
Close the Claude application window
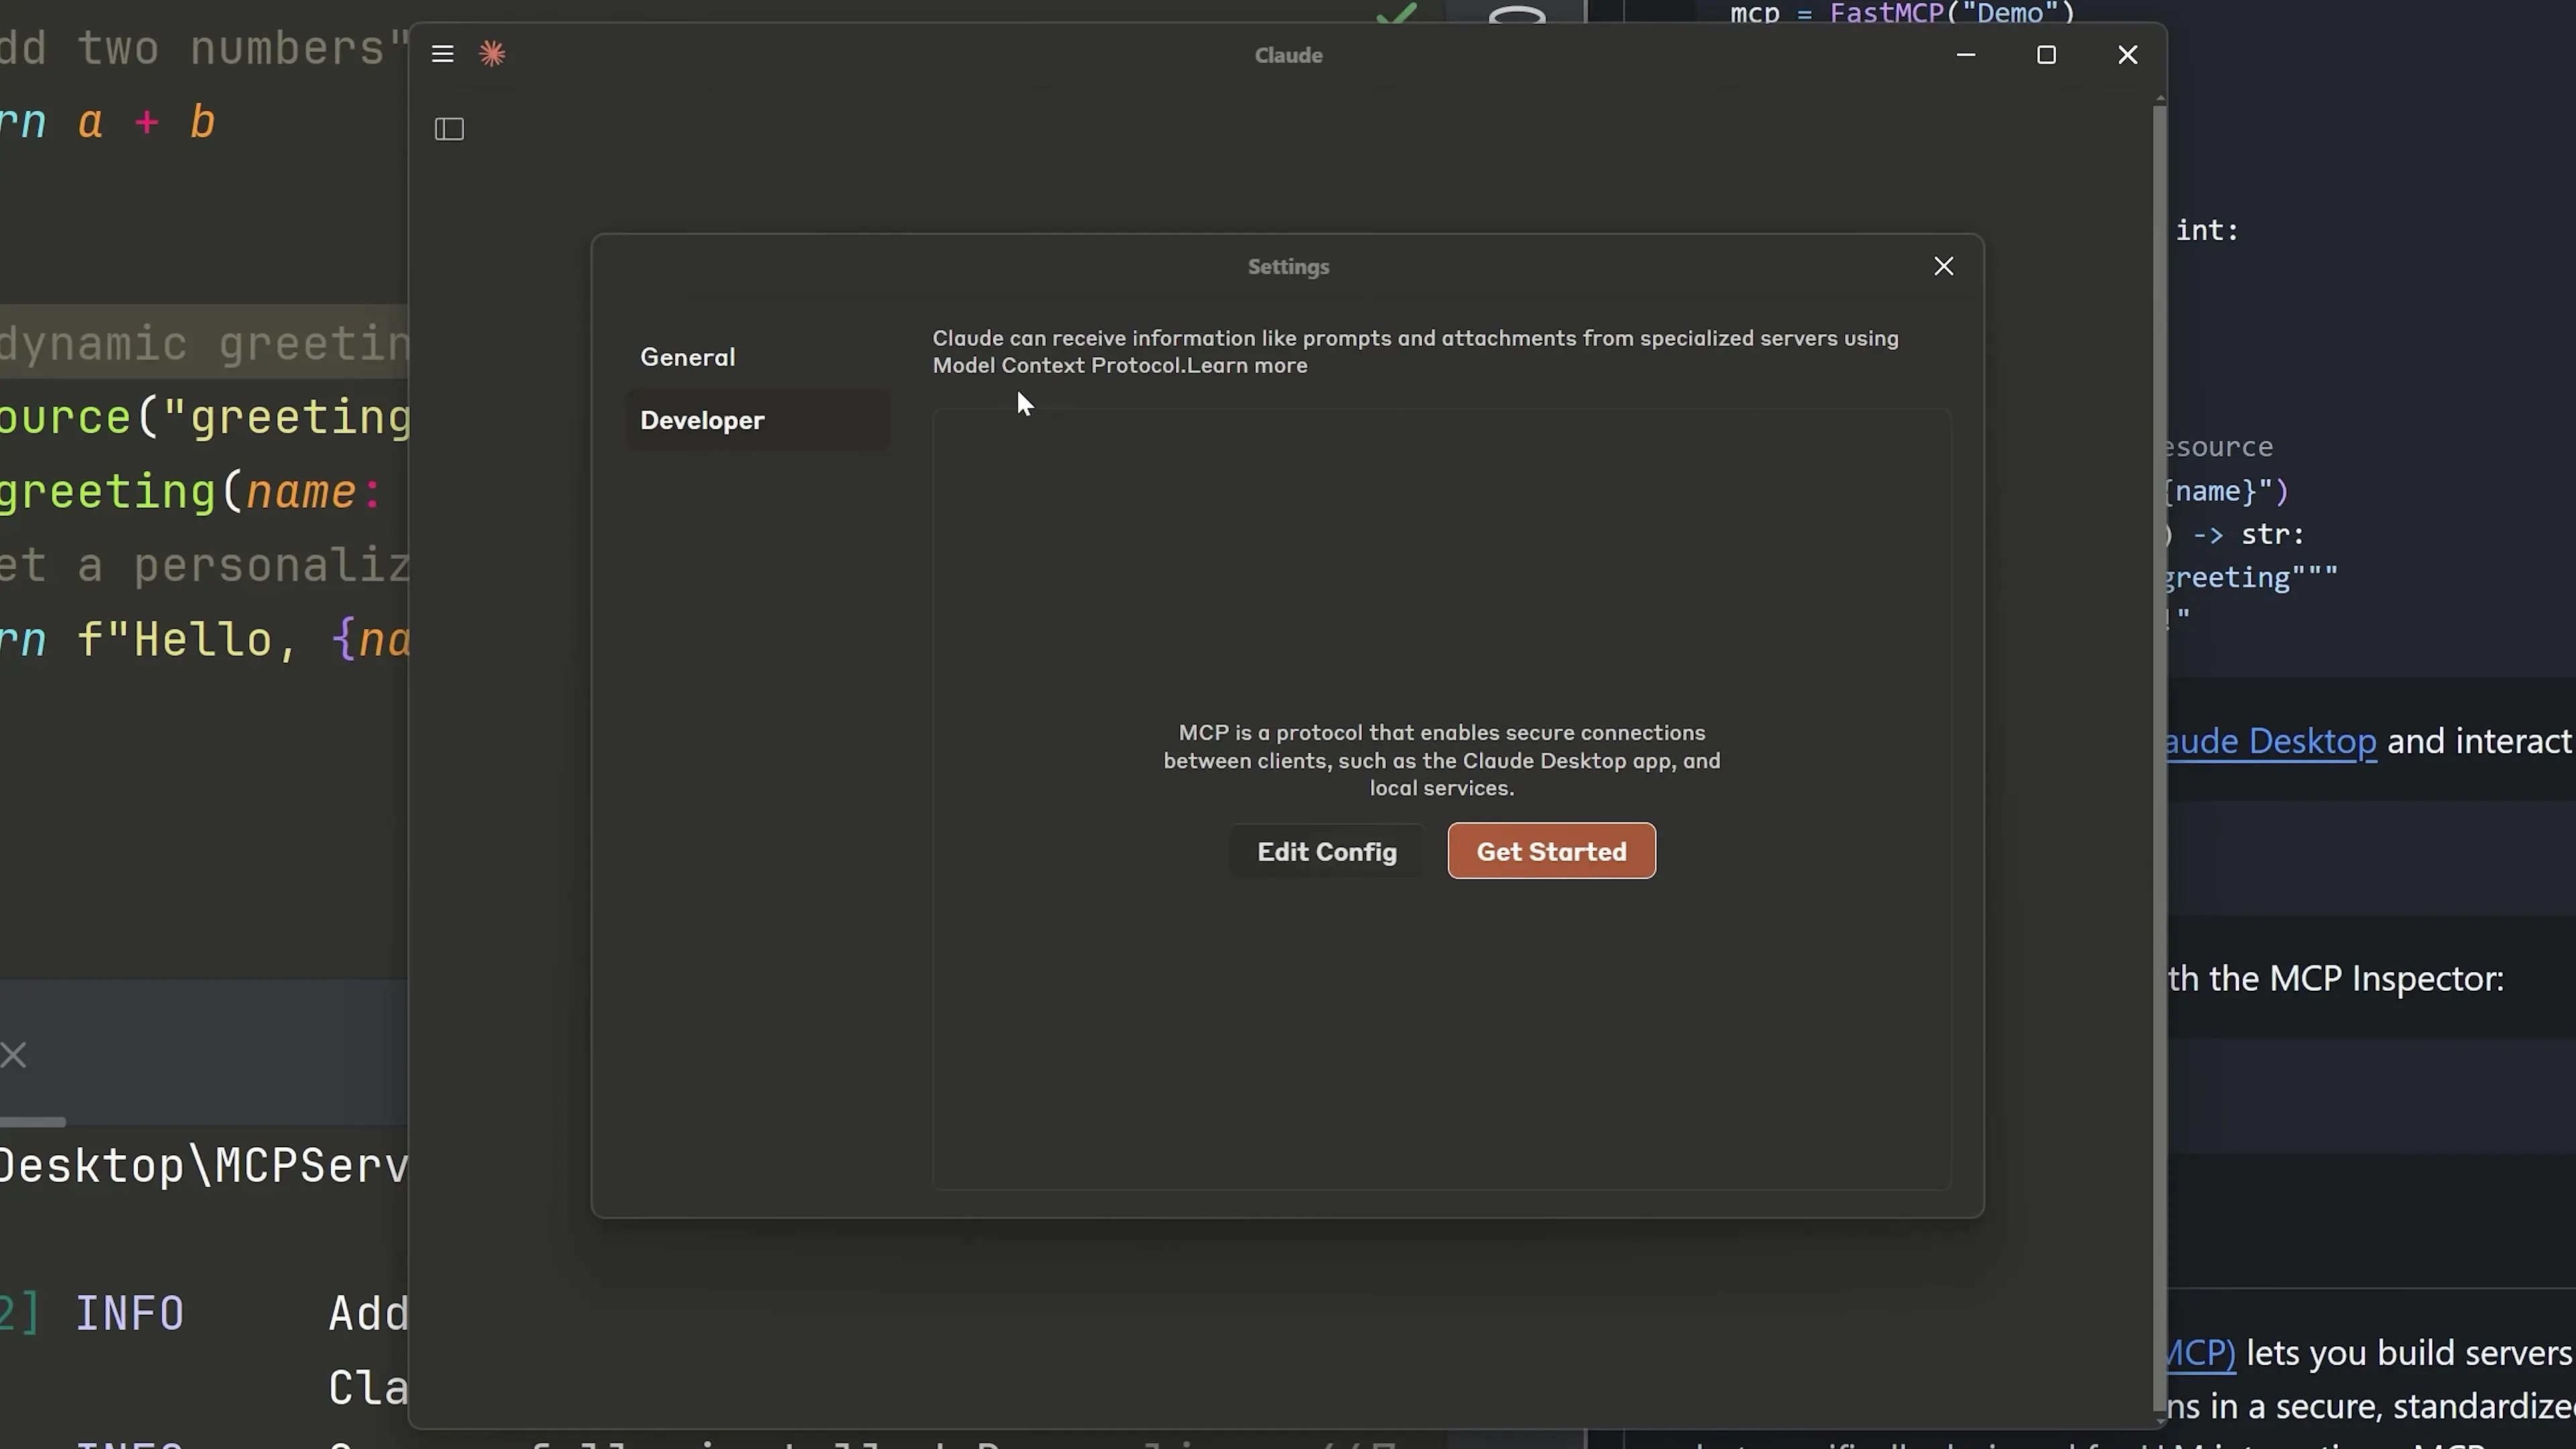(2128, 54)
